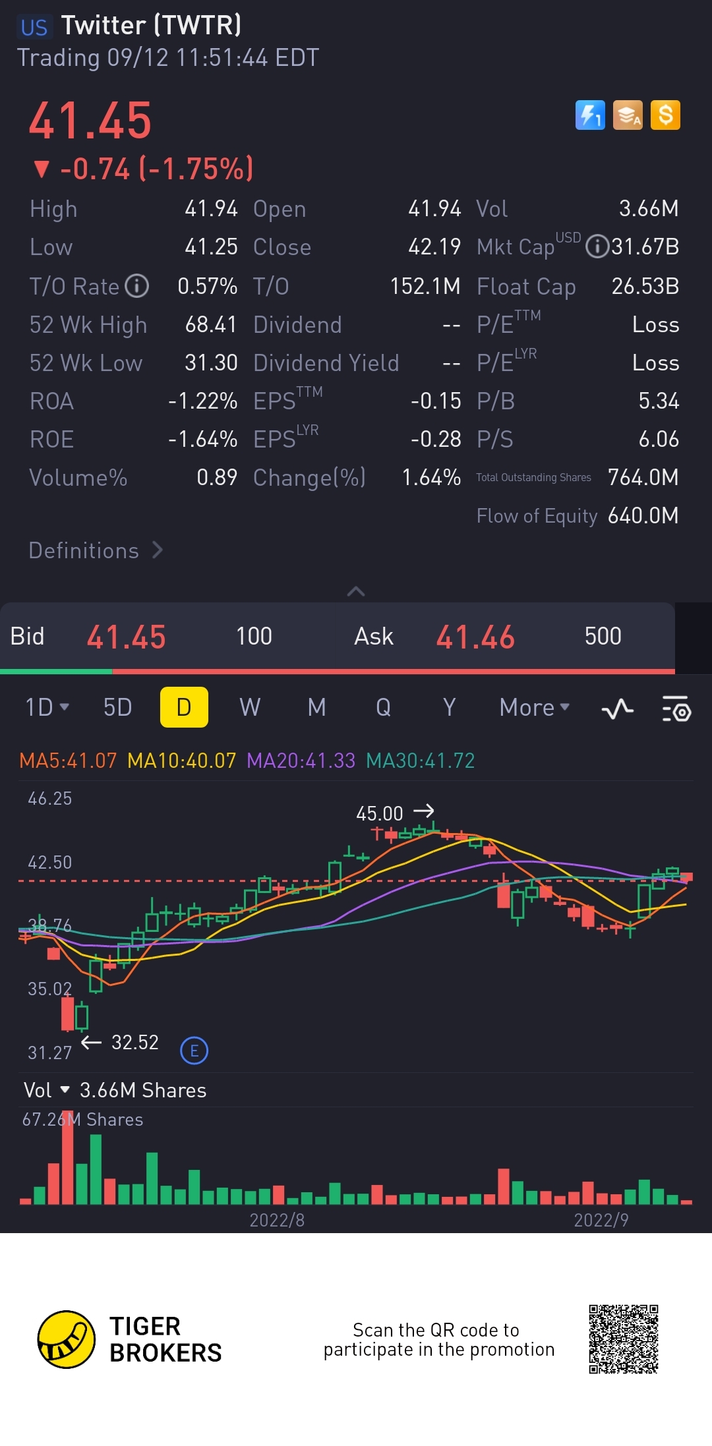Switch to weekly W chart tab

tap(250, 707)
